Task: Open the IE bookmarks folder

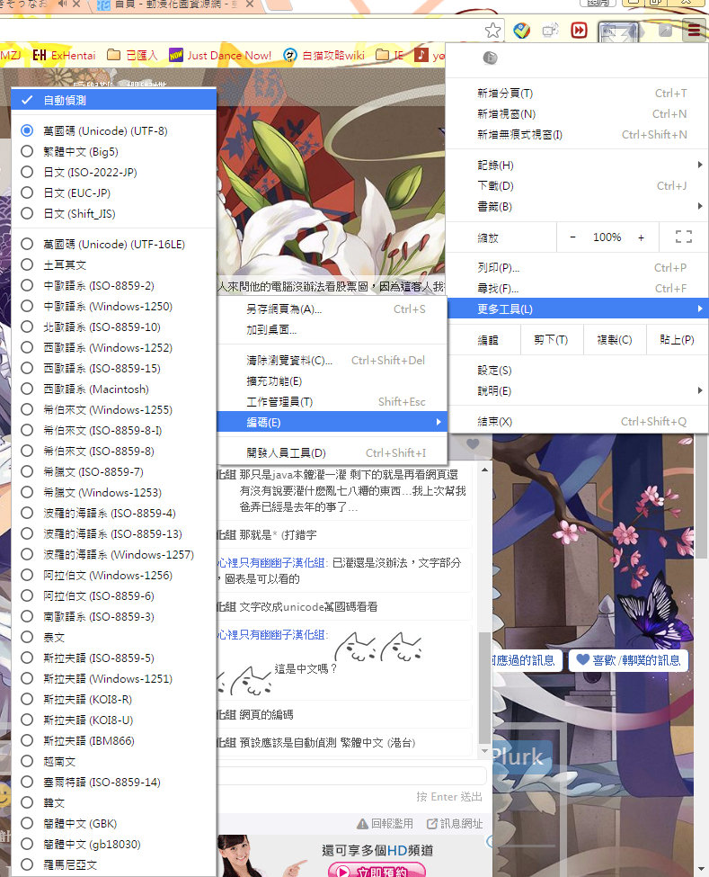Action: coord(389,56)
